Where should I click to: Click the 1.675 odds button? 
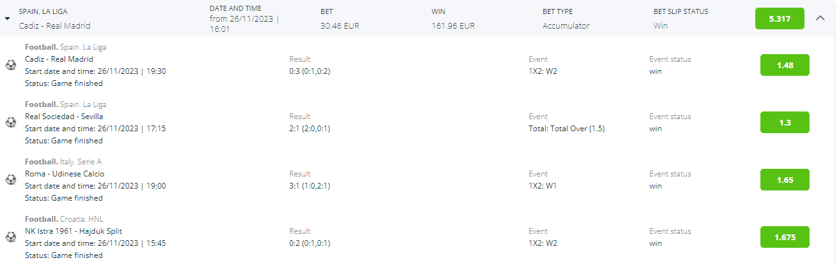[x=785, y=237]
